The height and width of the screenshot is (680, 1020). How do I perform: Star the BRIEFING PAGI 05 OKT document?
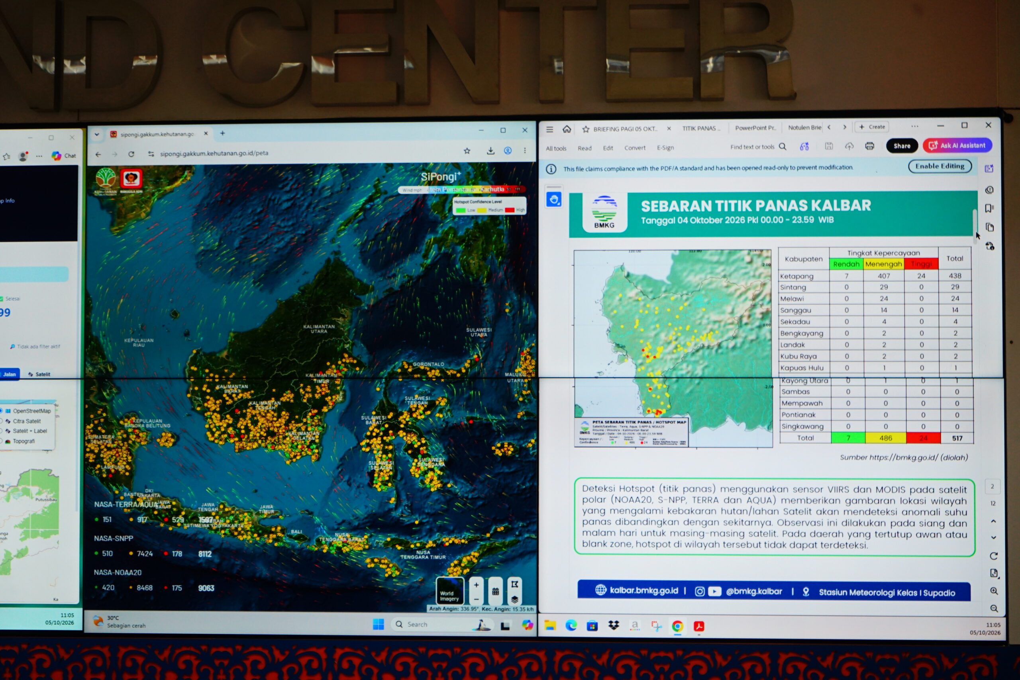click(x=586, y=129)
